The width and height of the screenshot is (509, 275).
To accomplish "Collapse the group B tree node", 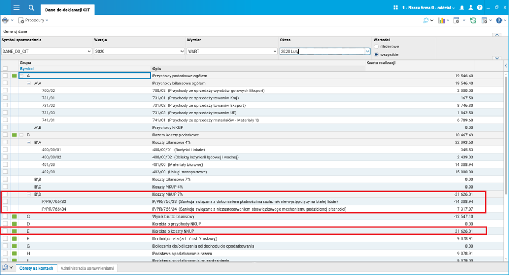I will tap(22, 135).
